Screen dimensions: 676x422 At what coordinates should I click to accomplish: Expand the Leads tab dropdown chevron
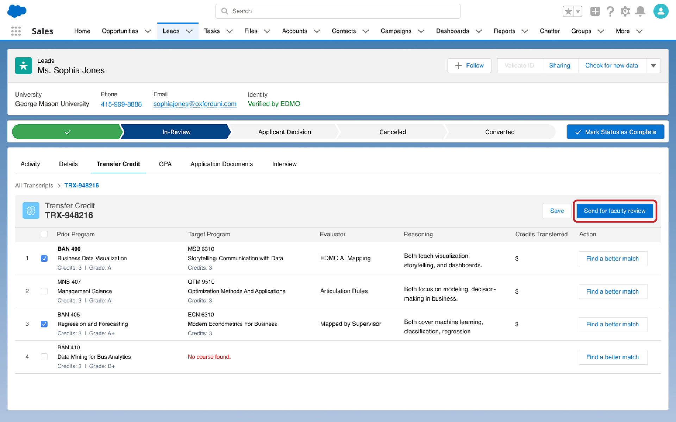point(189,31)
